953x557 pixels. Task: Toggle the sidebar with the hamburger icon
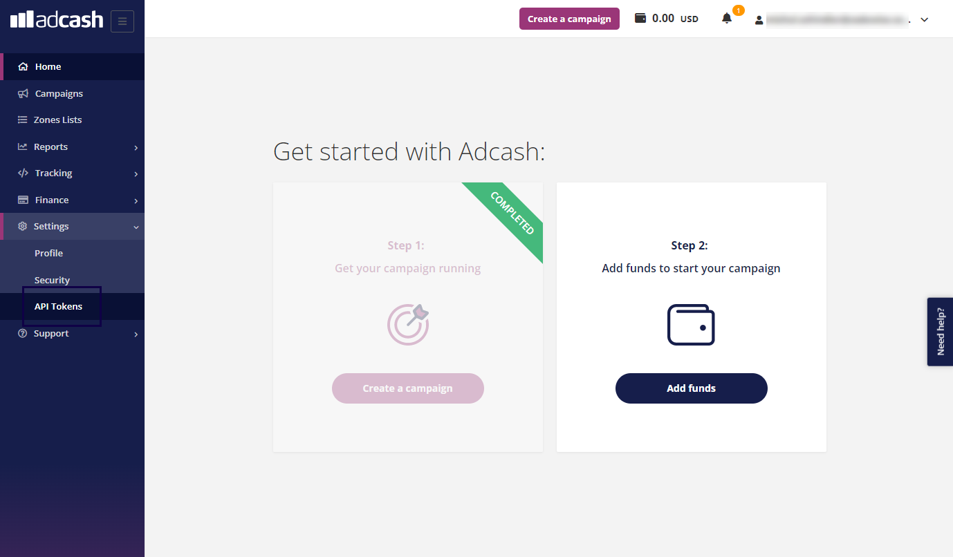[122, 21]
